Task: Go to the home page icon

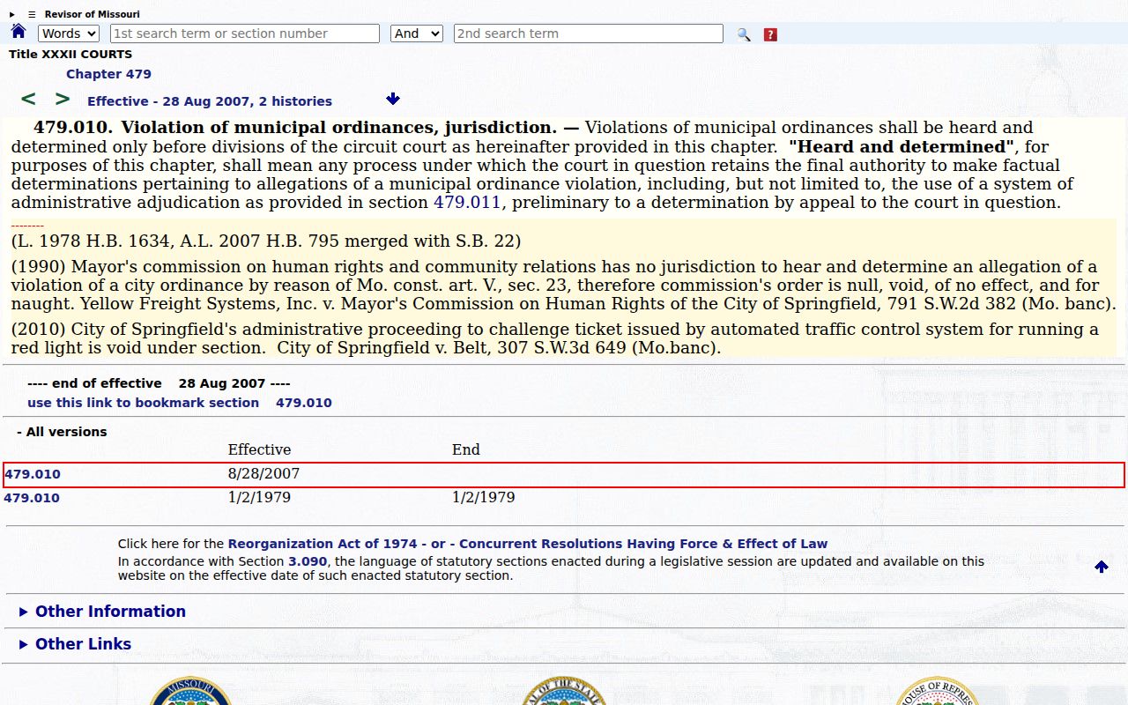Action: click(x=19, y=32)
